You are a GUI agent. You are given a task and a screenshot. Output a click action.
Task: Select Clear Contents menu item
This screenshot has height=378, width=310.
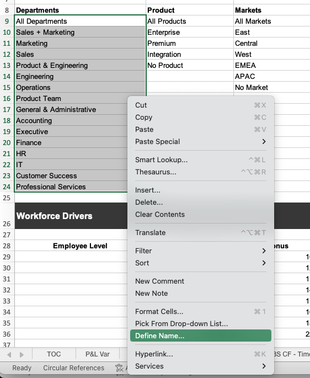point(201,214)
